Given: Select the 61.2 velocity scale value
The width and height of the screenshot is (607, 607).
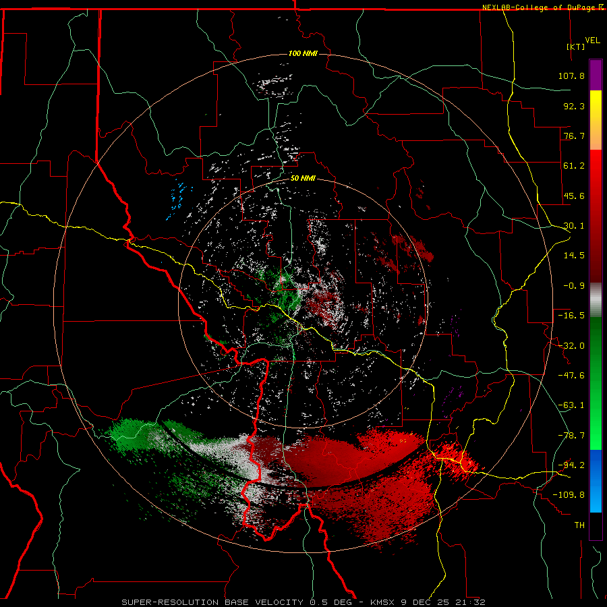Looking at the screenshot, I should (574, 166).
